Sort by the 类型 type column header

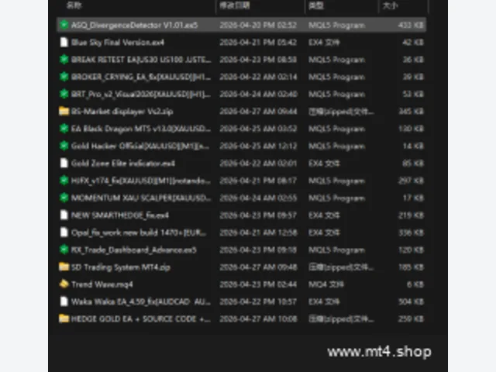coord(316,5)
